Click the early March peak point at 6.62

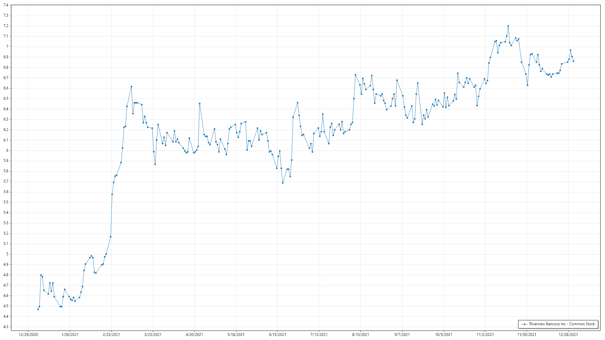click(x=131, y=87)
